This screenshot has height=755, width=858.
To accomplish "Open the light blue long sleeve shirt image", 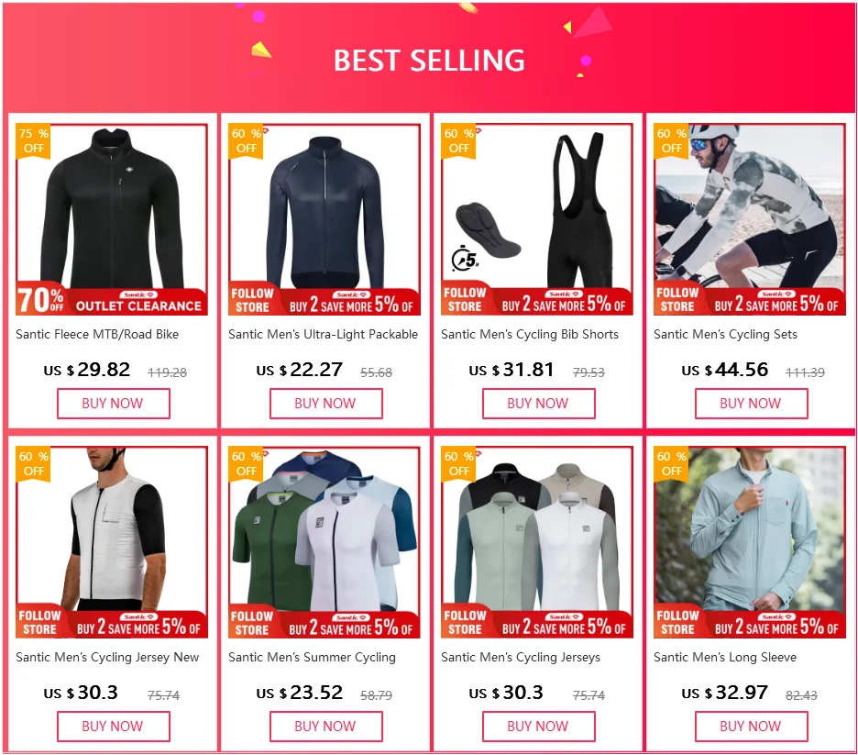I will point(750,542).
